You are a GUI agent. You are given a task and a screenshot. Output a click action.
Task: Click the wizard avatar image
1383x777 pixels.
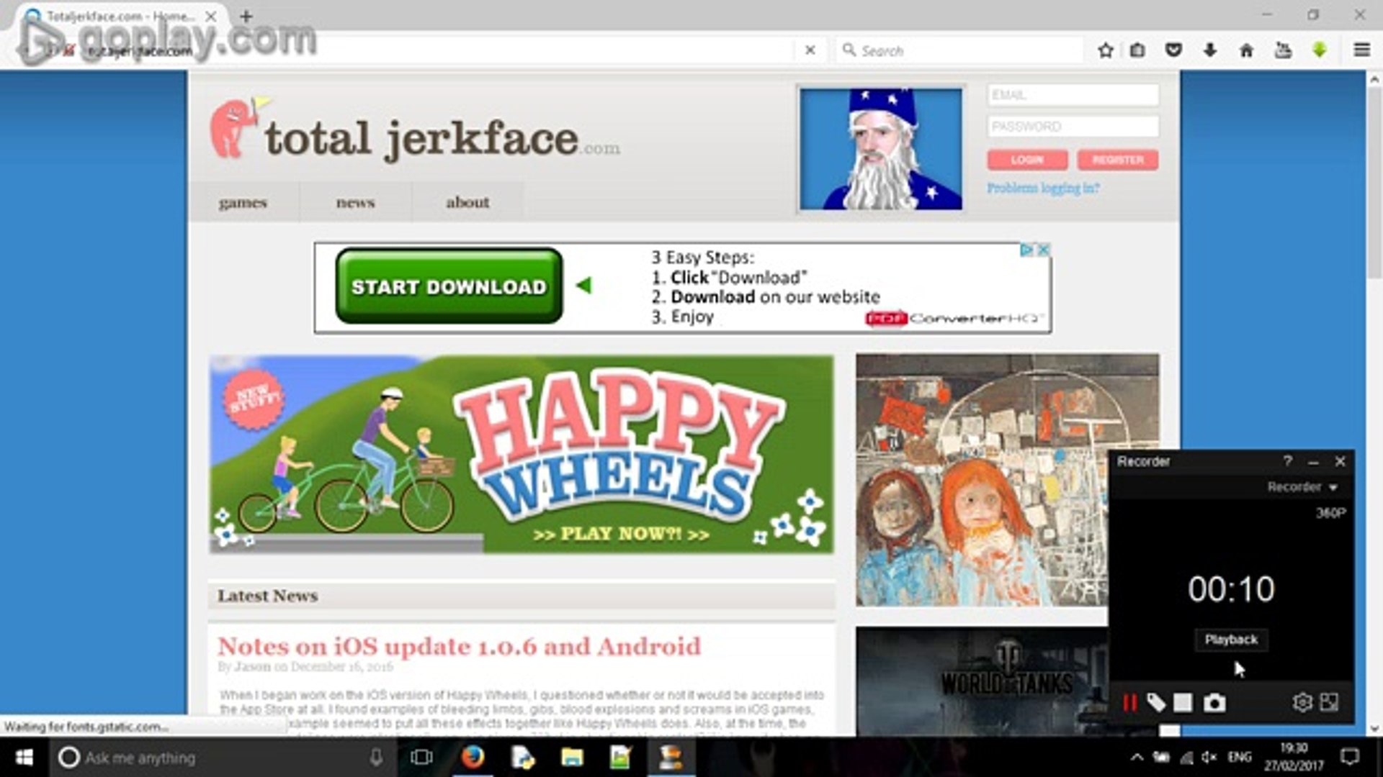[881, 149]
